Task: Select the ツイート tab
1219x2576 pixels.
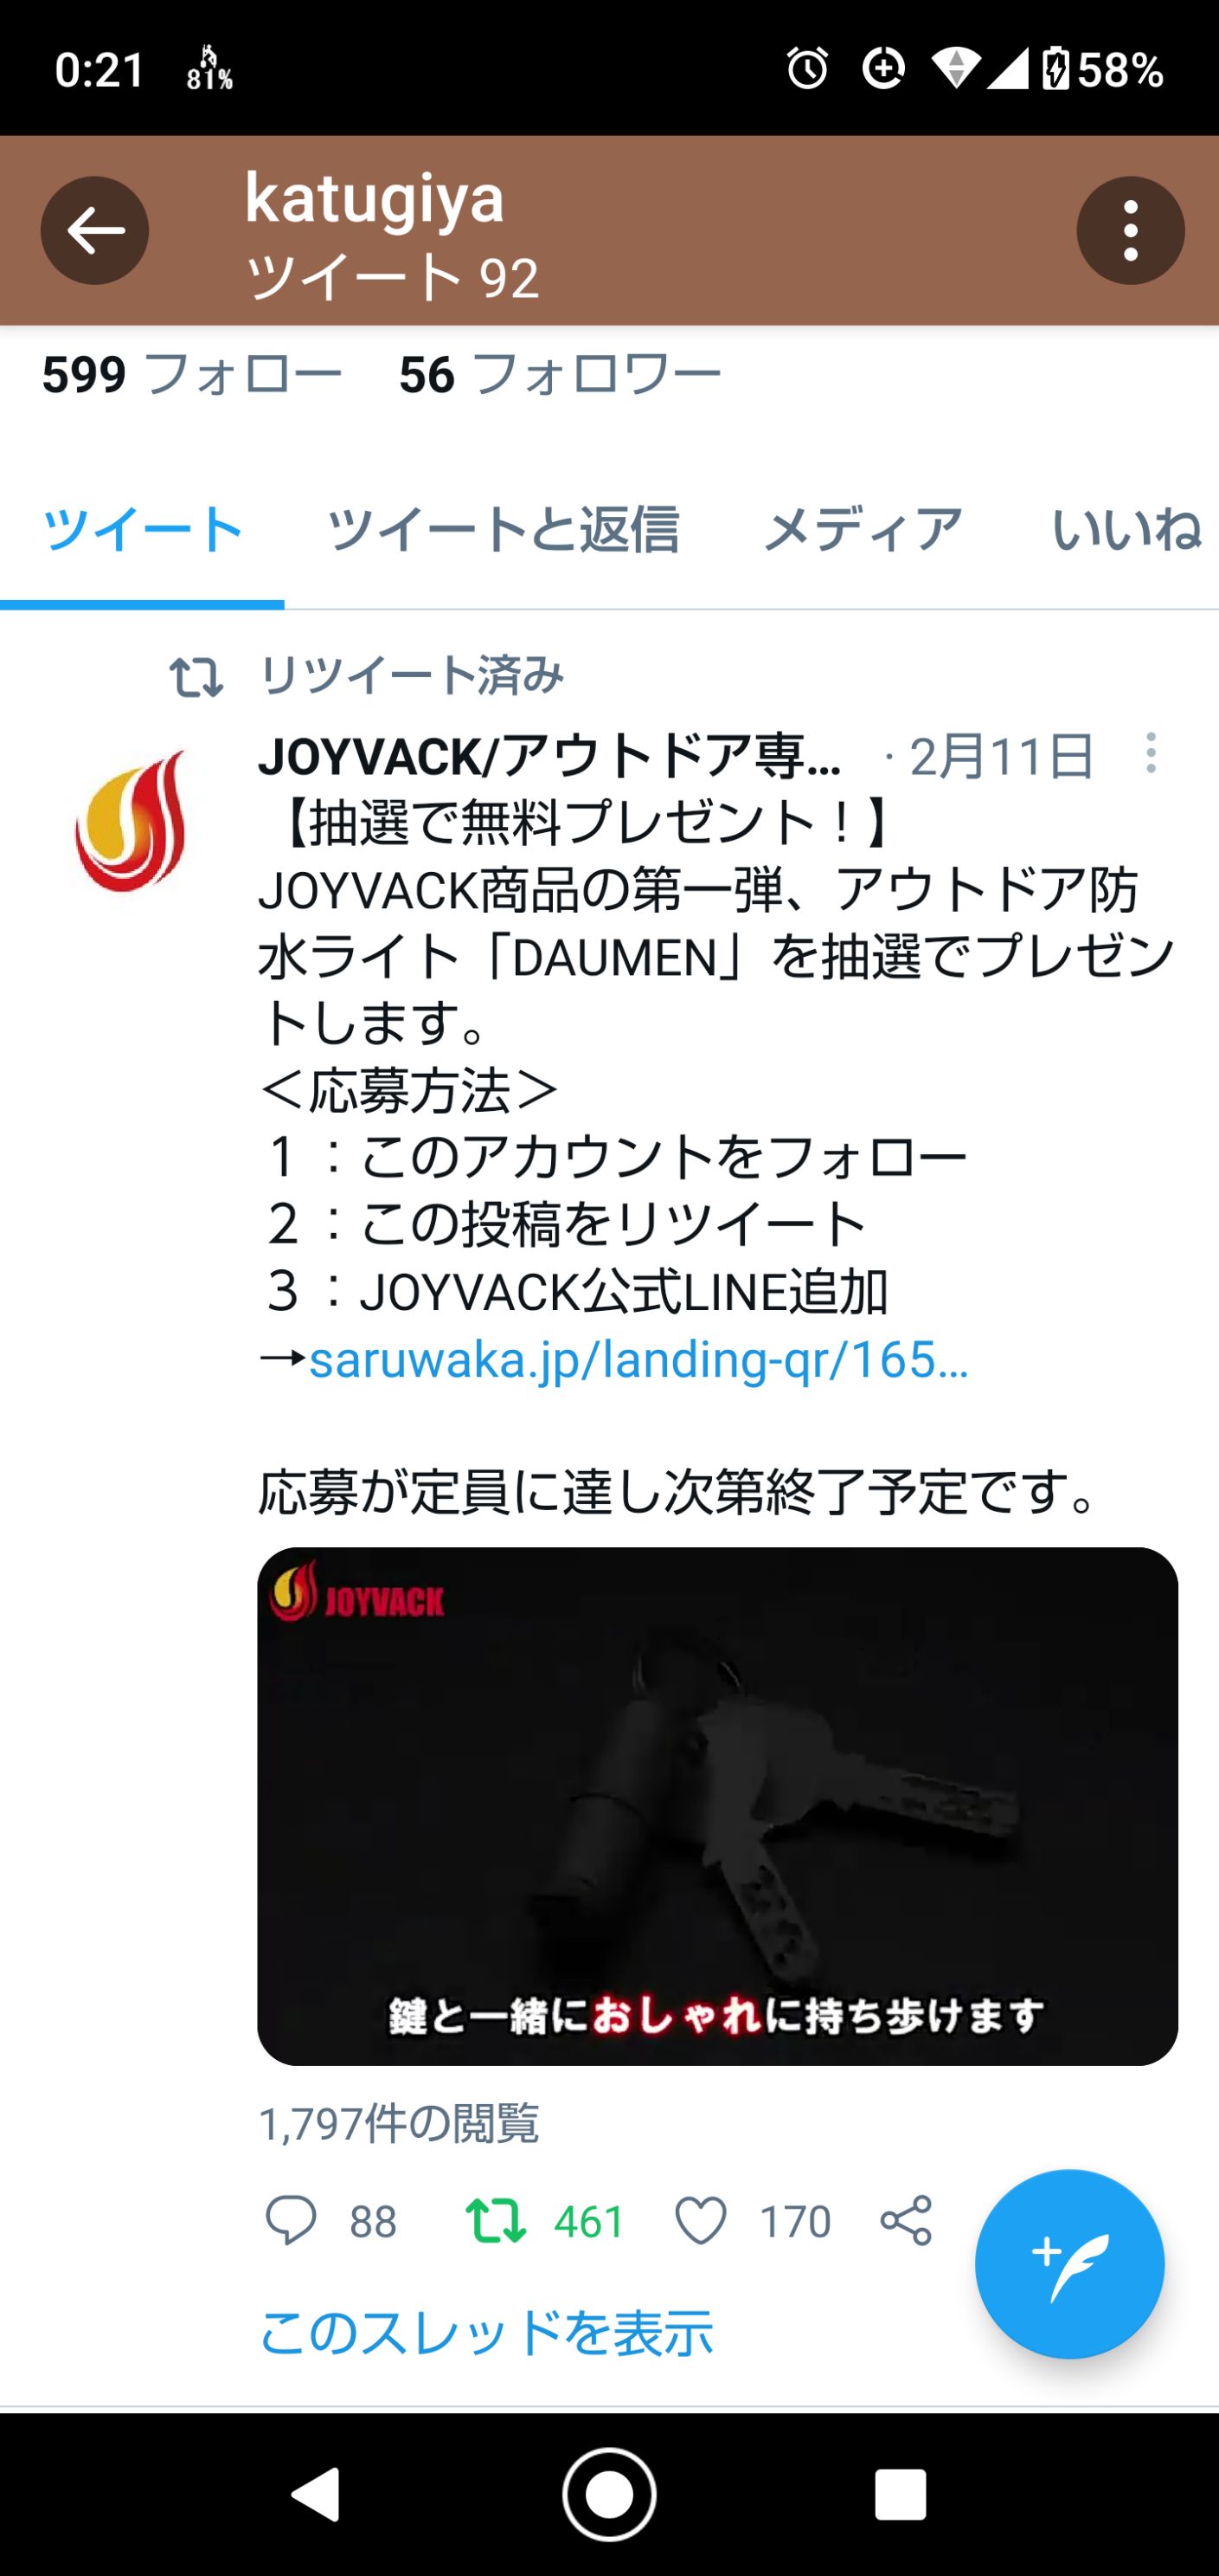Action: click(x=143, y=529)
